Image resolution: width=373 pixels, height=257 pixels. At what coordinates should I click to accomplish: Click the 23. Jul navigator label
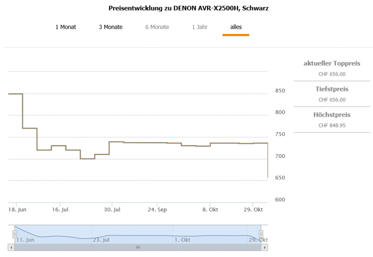(101, 240)
